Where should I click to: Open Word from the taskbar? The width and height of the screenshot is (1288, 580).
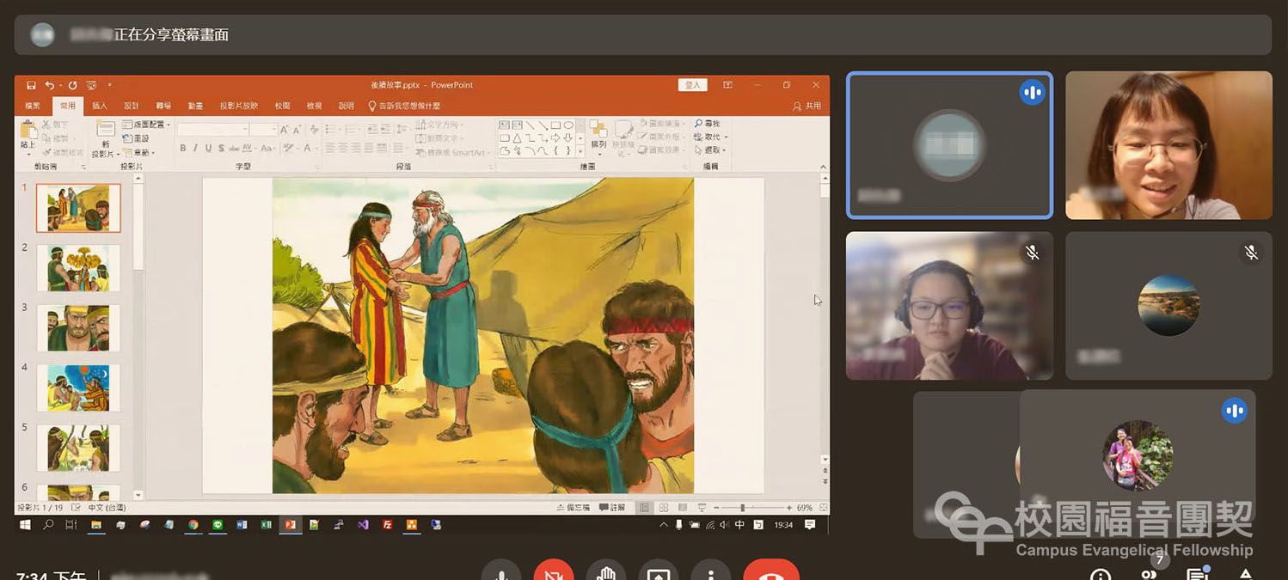point(242,524)
